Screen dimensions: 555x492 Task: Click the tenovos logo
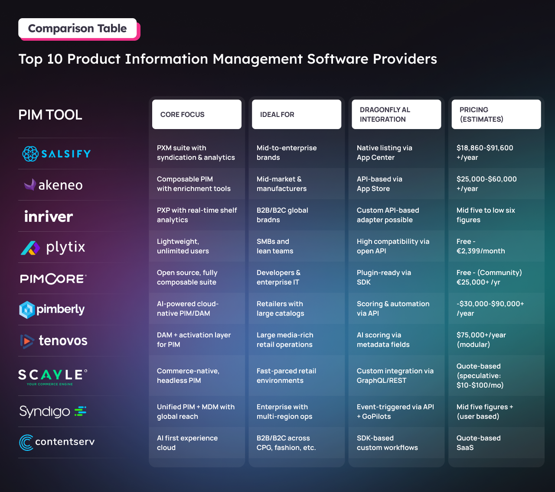(54, 341)
